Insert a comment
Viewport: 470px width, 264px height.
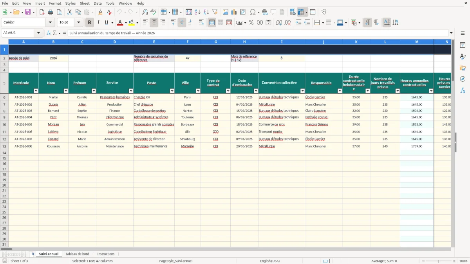(274, 12)
